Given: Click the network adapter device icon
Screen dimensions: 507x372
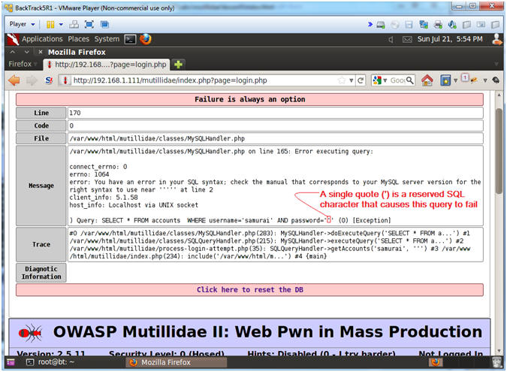Looking at the screenshot, I should [x=424, y=25].
